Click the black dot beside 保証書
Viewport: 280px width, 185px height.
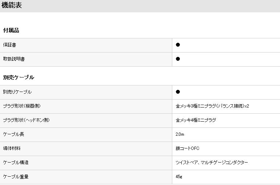pyautogui.click(x=178, y=45)
